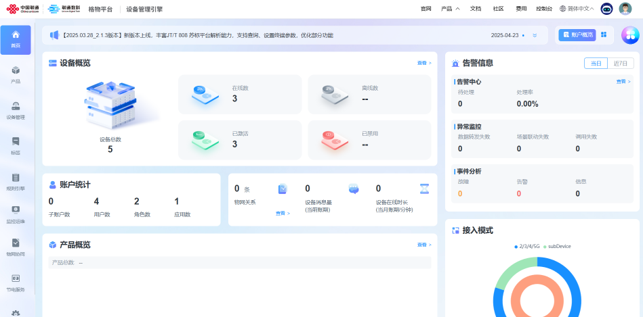Expand the 产品 dropdown in top navigation

(450, 9)
